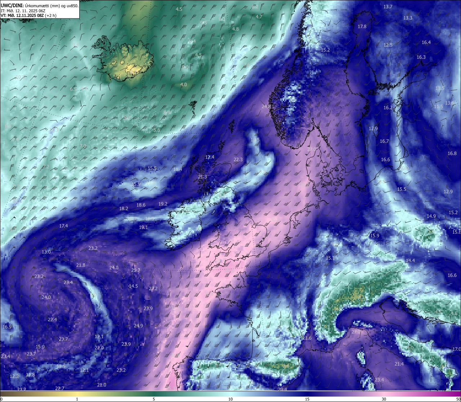Click the 16.2 value label
Viewport: 461px width, 402px height.
coord(388,108)
